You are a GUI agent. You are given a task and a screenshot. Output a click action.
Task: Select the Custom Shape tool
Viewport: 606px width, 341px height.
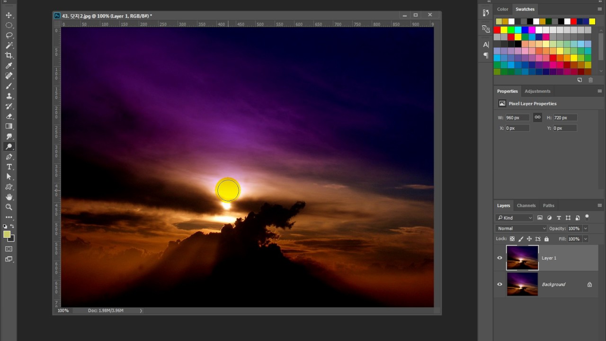[9, 187]
